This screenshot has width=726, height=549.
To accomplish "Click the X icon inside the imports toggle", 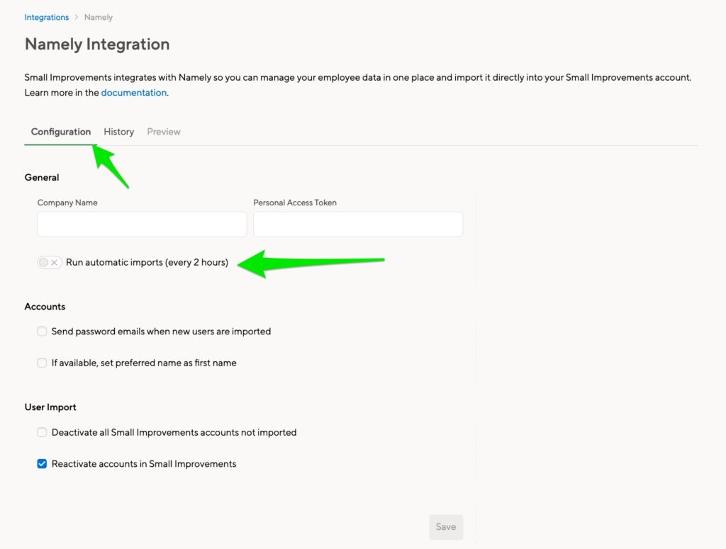I will (55, 263).
